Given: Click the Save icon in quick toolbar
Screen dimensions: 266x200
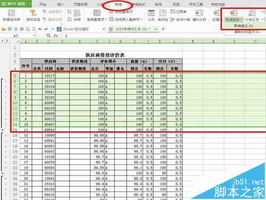Looking at the screenshot, I should tap(10, 29).
